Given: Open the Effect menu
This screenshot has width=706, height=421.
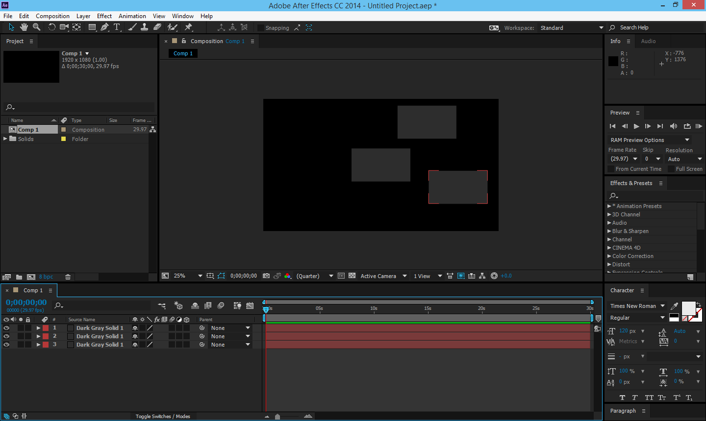Looking at the screenshot, I should point(104,16).
